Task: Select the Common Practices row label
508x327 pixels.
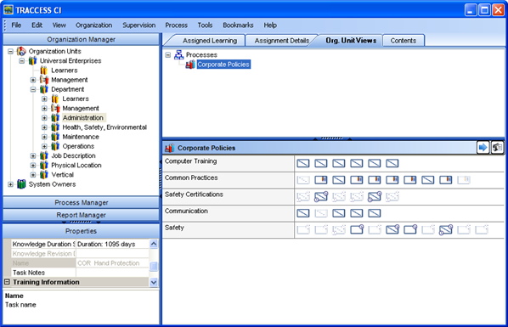Action: coord(191,178)
